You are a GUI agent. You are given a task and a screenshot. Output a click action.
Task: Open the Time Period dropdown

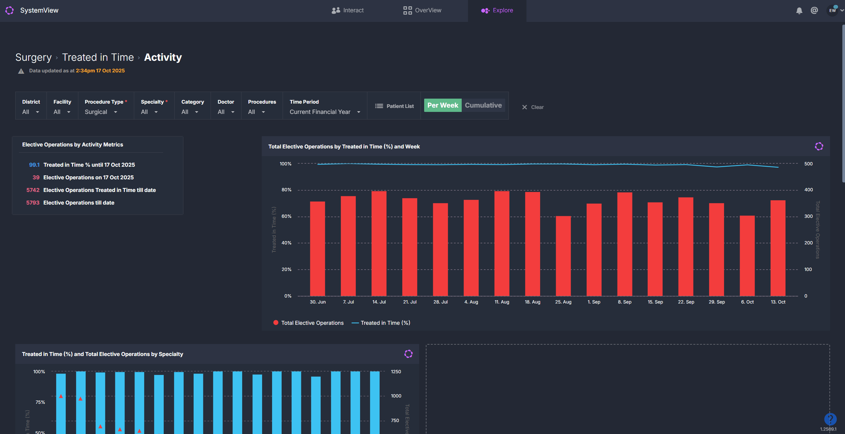click(325, 112)
